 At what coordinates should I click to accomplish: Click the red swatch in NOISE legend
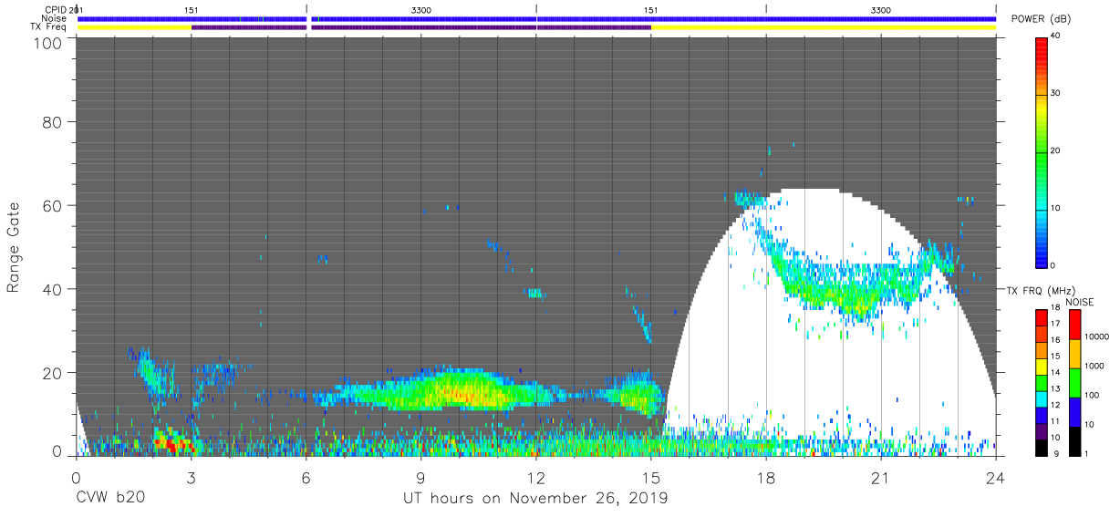[1073, 325]
